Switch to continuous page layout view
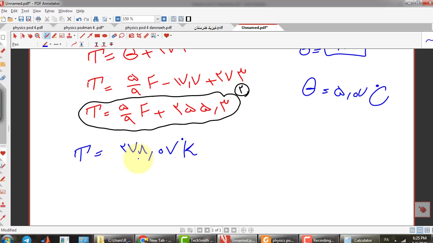The height and width of the screenshot is (243, 433). (x=420, y=230)
